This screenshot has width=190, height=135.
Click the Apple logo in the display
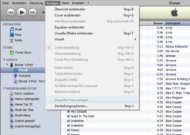pyautogui.click(x=174, y=12)
